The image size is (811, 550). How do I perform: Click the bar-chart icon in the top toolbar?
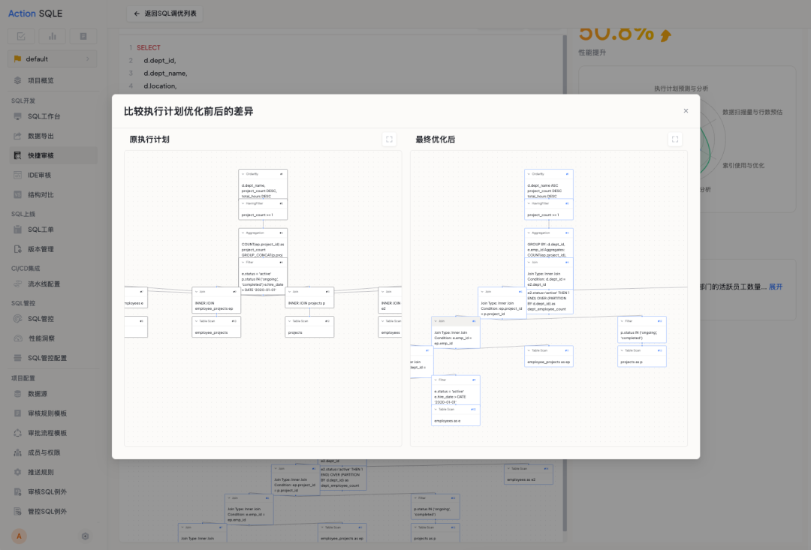click(x=52, y=35)
